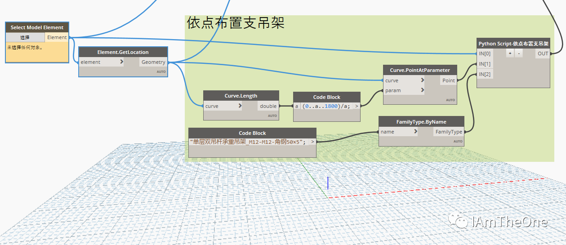The image size is (566, 245).
Task: Open AUTO lacing on Curve.Length node
Action: 272,116
